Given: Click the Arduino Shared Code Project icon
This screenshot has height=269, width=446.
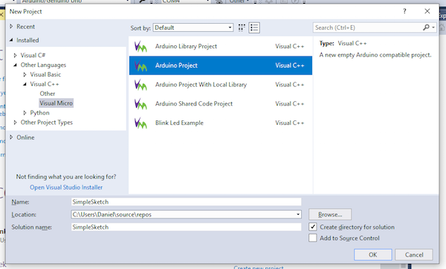Looking at the screenshot, I should coord(140,104).
